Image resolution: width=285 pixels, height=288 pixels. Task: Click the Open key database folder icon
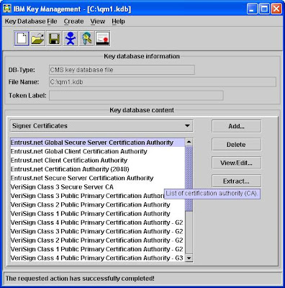tap(38, 38)
